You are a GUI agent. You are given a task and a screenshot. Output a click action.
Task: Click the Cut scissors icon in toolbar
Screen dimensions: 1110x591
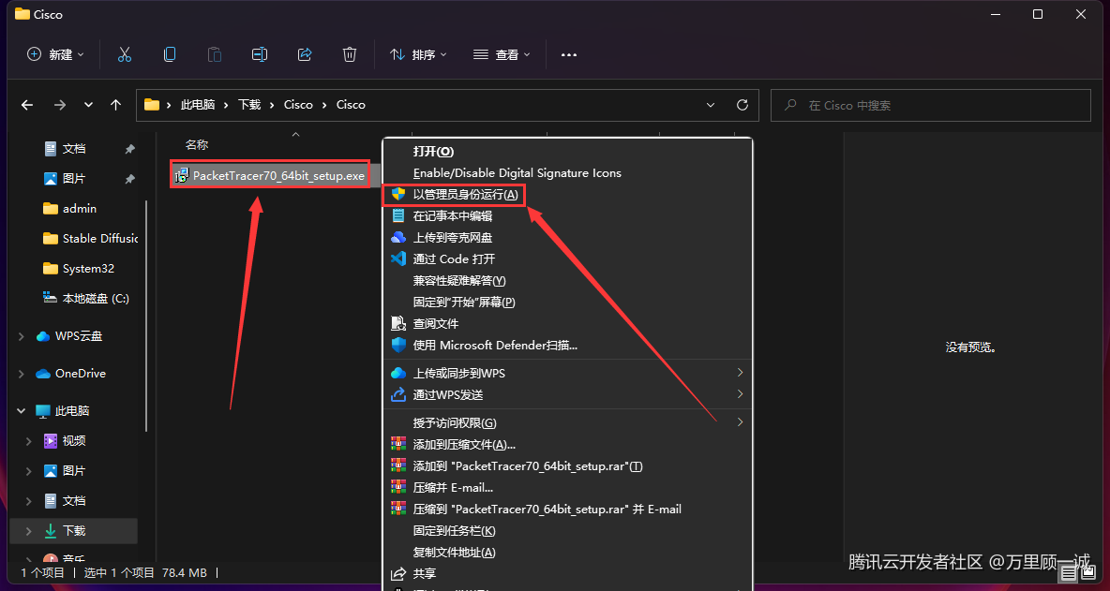pos(125,54)
